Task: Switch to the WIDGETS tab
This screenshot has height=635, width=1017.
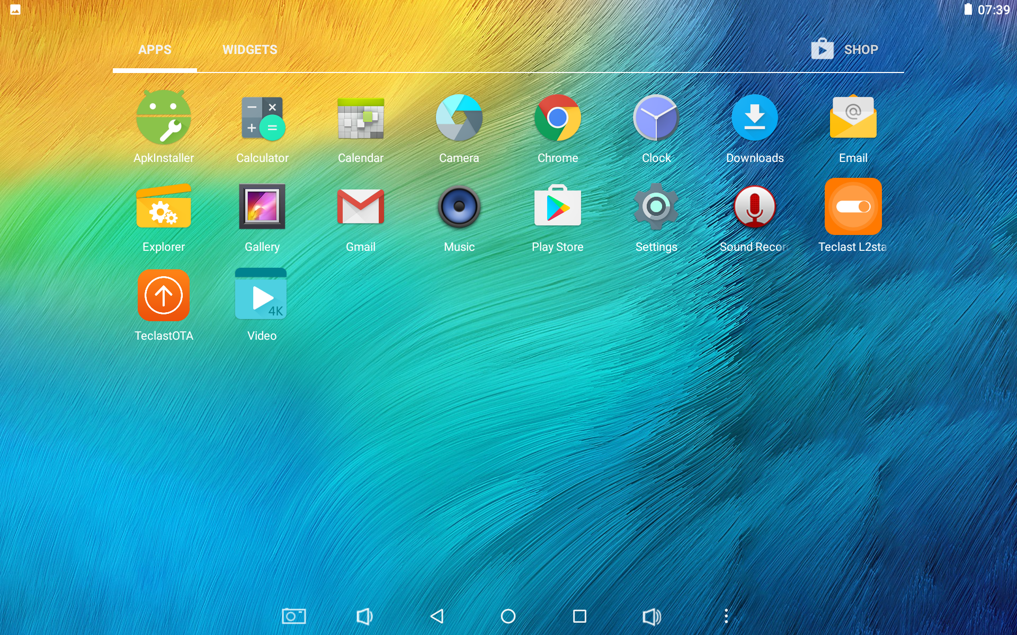Action: [249, 50]
